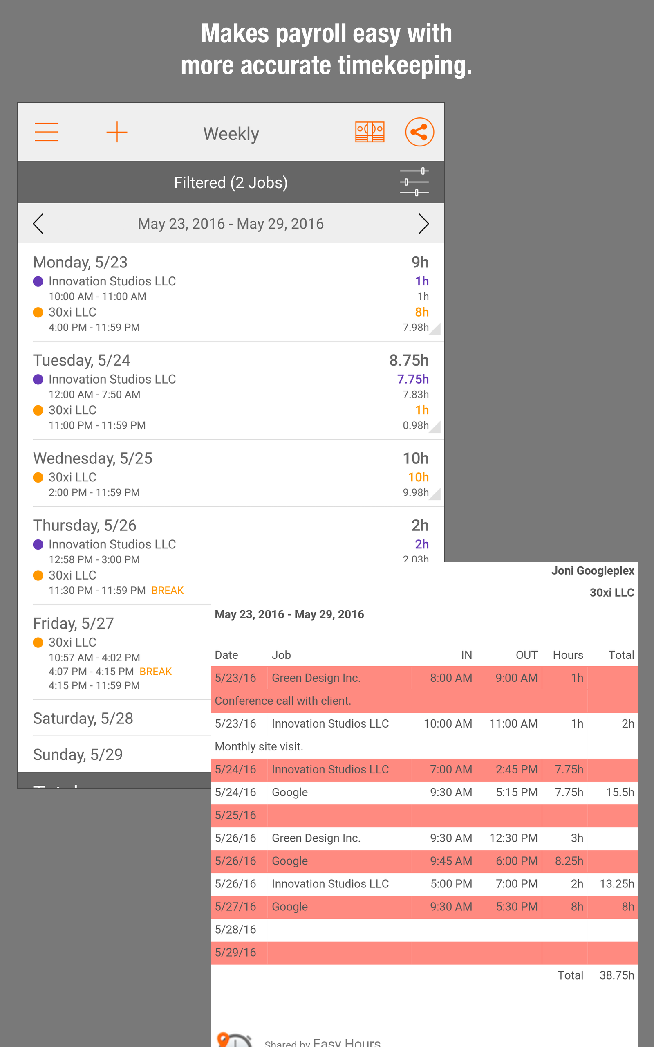Select 5/23/16 Green Design Inc. report row
This screenshot has height=1047, width=654.
point(424,678)
